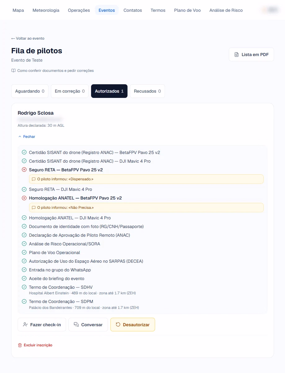Show the Recusados queue tab
The image size is (285, 373).
point(147,91)
